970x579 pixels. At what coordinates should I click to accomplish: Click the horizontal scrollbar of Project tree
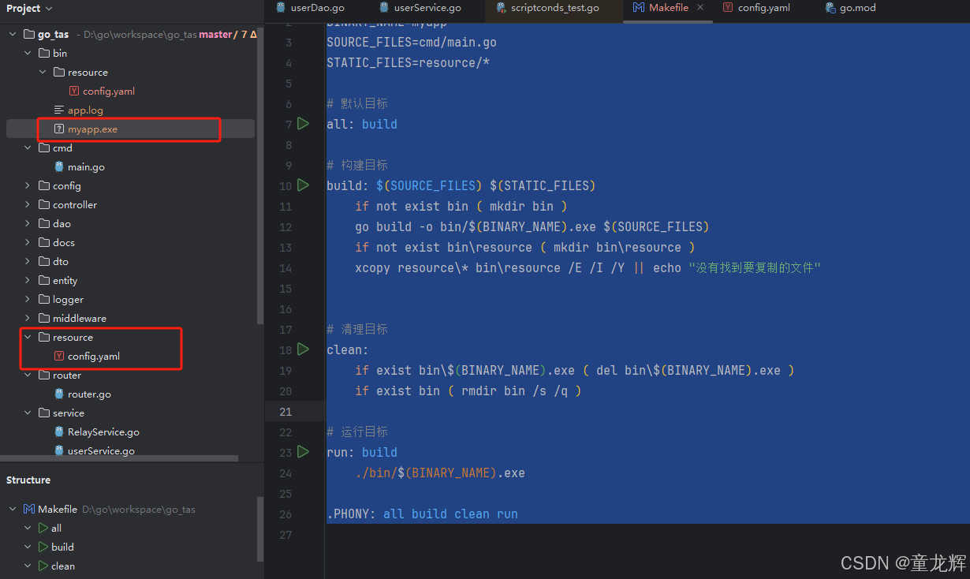(119, 458)
